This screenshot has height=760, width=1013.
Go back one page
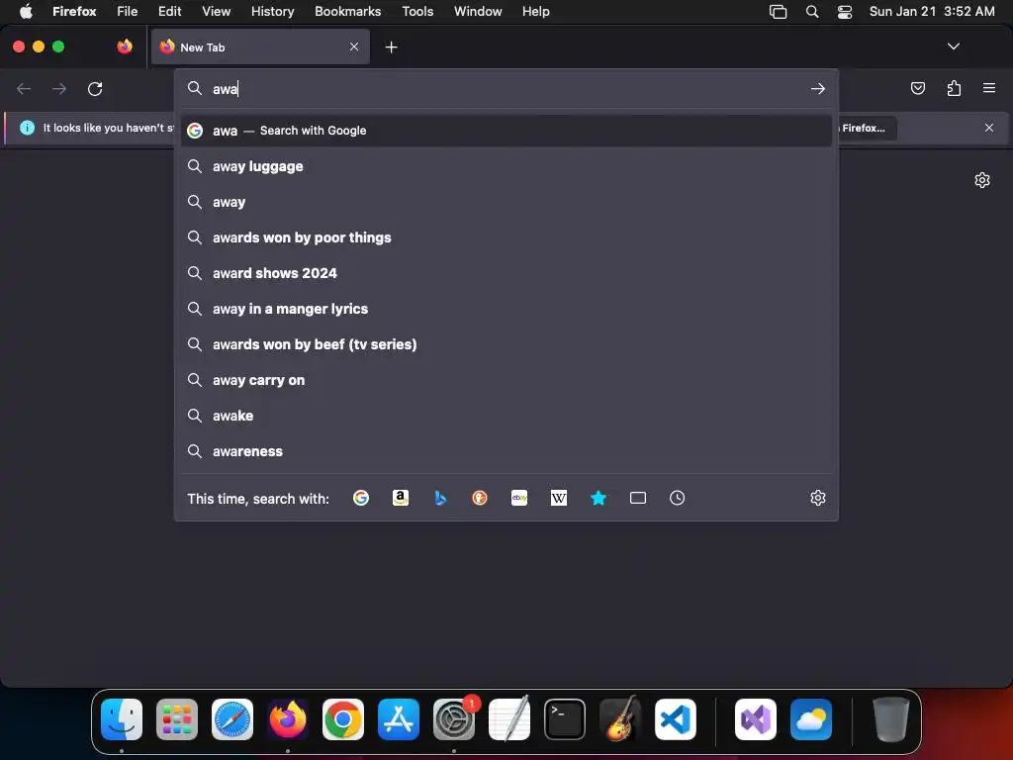(x=24, y=88)
